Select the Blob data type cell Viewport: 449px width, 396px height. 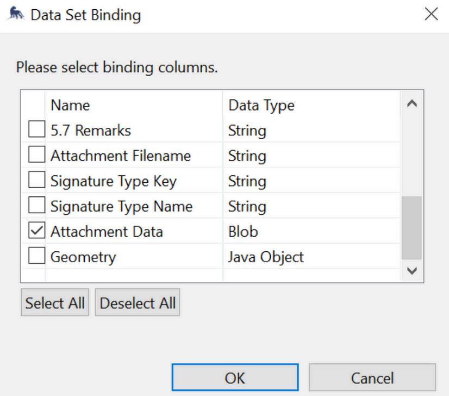(243, 232)
